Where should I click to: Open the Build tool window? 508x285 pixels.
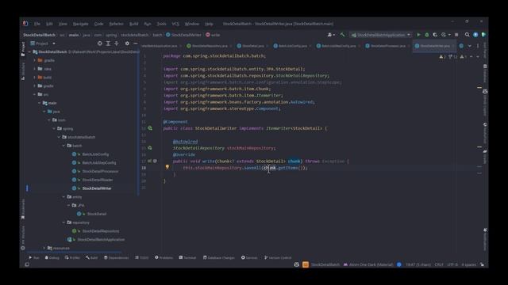click(92, 257)
